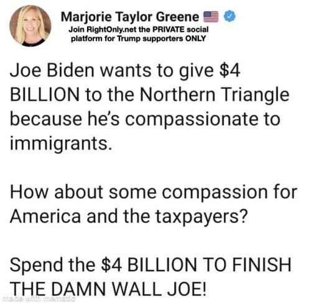311x303 pixels.
Task: Click the blue verified checkmark badge
Action: tap(230, 16)
